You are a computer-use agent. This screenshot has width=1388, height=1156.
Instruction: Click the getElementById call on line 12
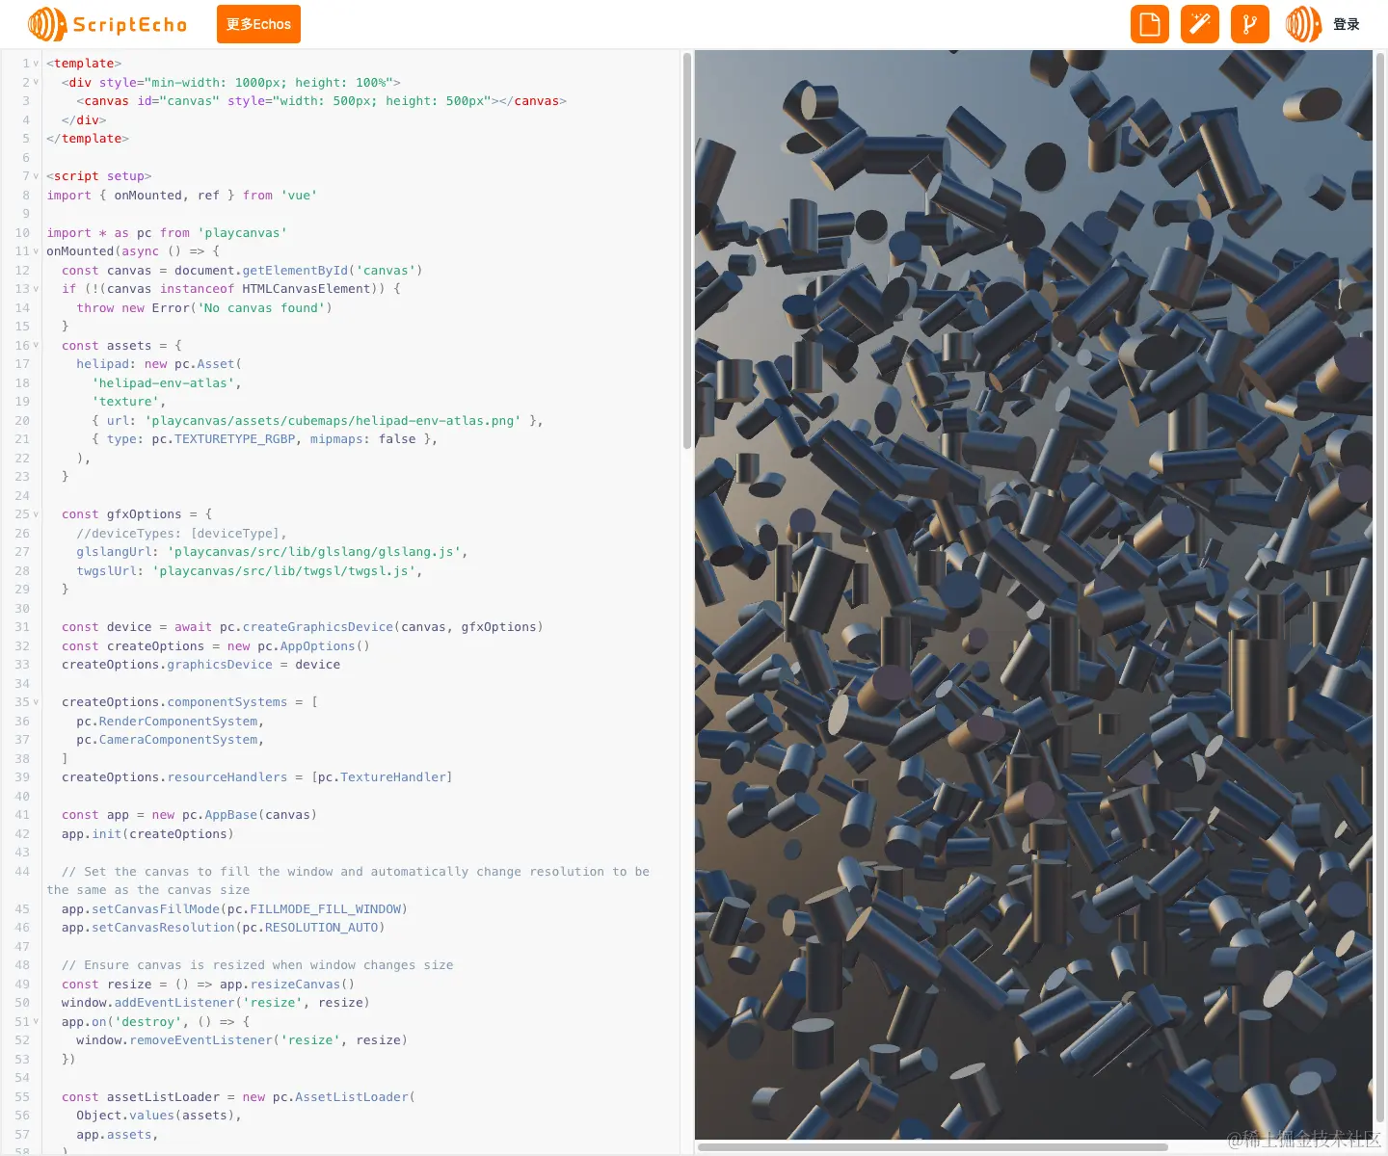coord(295,271)
